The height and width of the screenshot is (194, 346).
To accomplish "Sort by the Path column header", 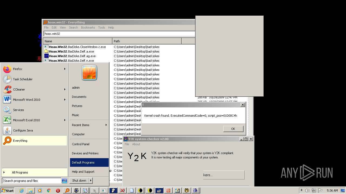I will [x=147, y=41].
